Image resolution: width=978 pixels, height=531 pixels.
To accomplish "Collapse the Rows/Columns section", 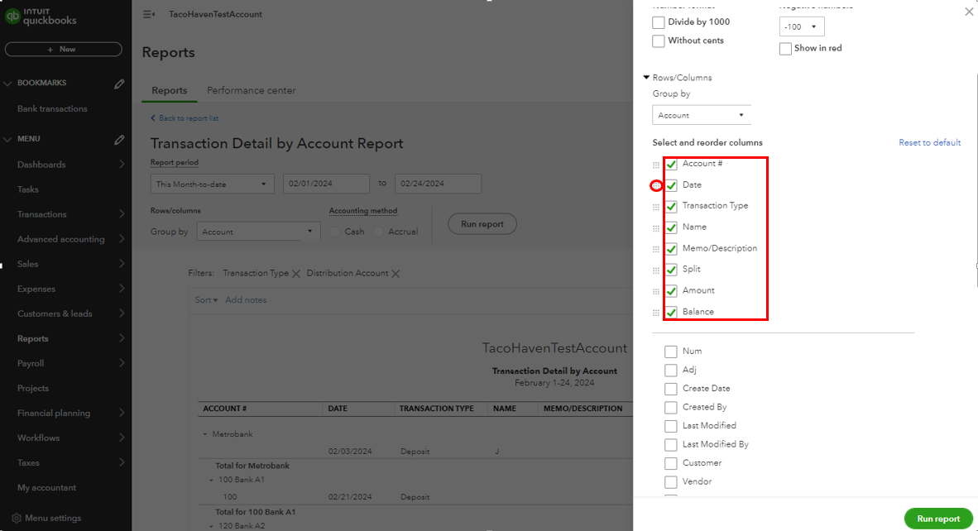I will click(x=646, y=77).
